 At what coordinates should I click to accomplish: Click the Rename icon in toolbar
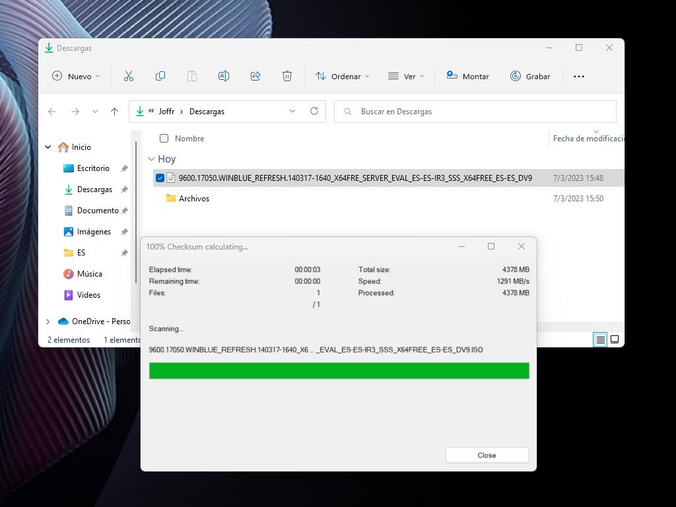pyautogui.click(x=223, y=77)
